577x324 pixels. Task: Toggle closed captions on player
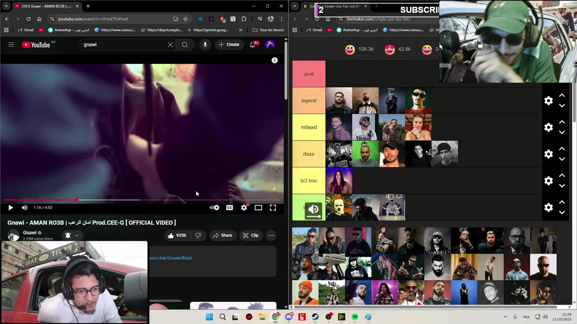[x=229, y=207]
